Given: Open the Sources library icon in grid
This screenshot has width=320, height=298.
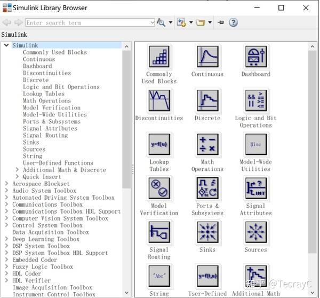Looking at the screenshot, I should coord(256,232).
